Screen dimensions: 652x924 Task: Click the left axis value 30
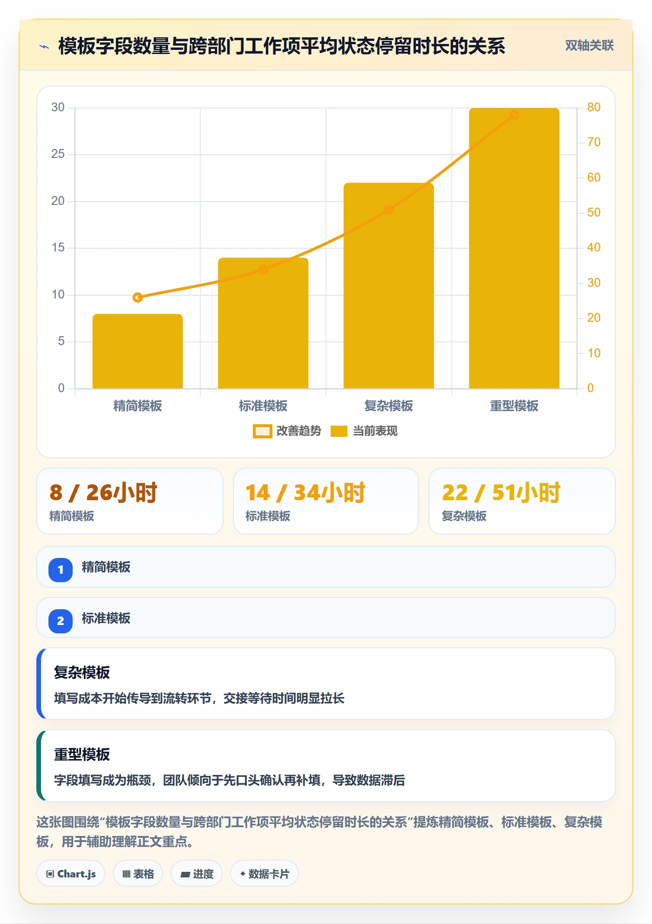click(x=58, y=108)
